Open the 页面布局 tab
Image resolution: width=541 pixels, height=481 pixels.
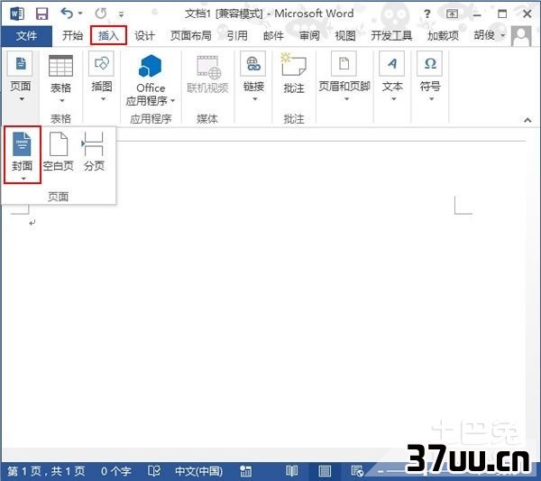tap(191, 35)
